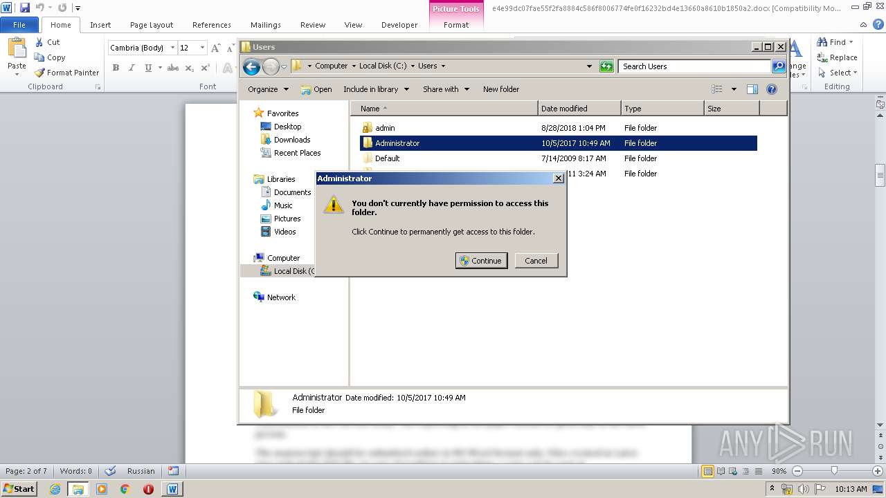Open Explorer help icon
This screenshot has width=886, height=498.
coord(772,89)
